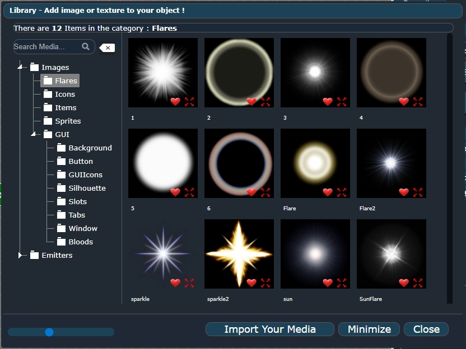
Task: Expand the Emitters tree folder
Action: click(20, 255)
